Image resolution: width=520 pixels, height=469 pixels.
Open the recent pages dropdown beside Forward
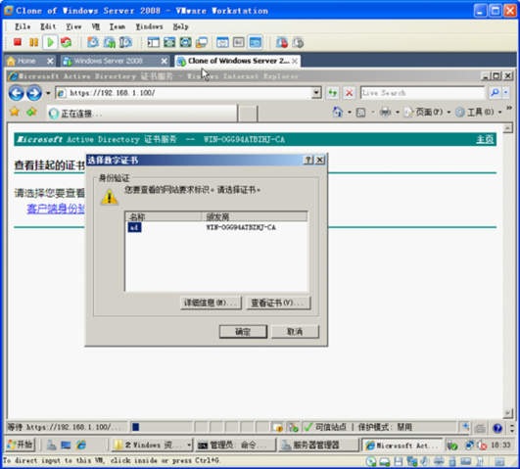[48, 93]
